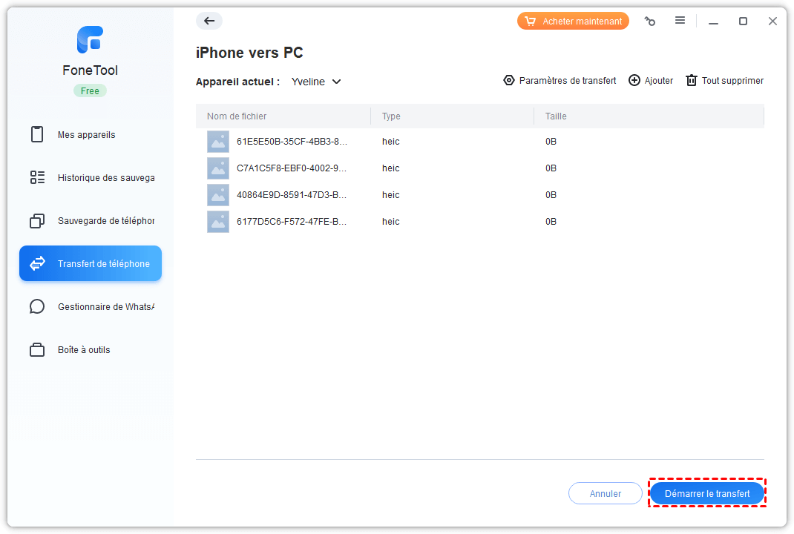This screenshot has height=534, width=794.
Task: Click the FoneTool logo
Action: [x=90, y=39]
